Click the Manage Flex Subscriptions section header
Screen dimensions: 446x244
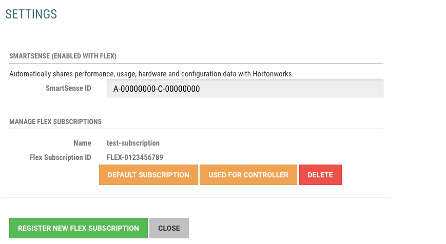pyautogui.click(x=55, y=121)
